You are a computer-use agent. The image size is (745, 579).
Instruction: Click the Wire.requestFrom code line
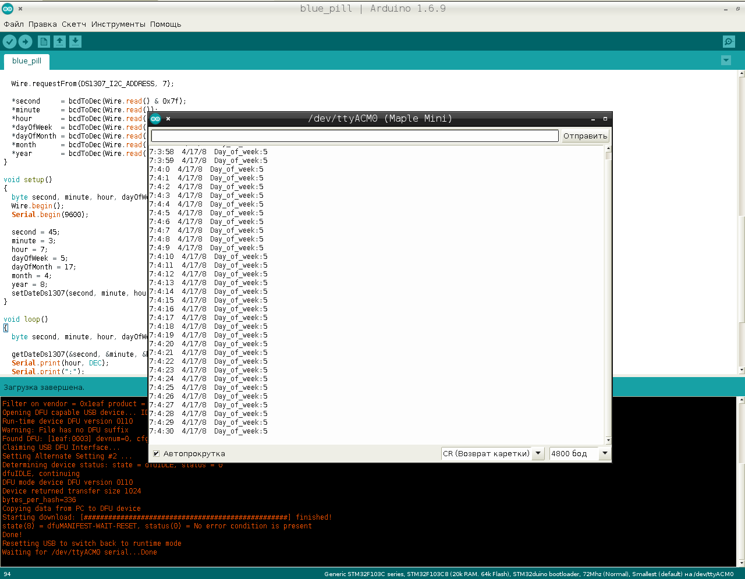93,84
